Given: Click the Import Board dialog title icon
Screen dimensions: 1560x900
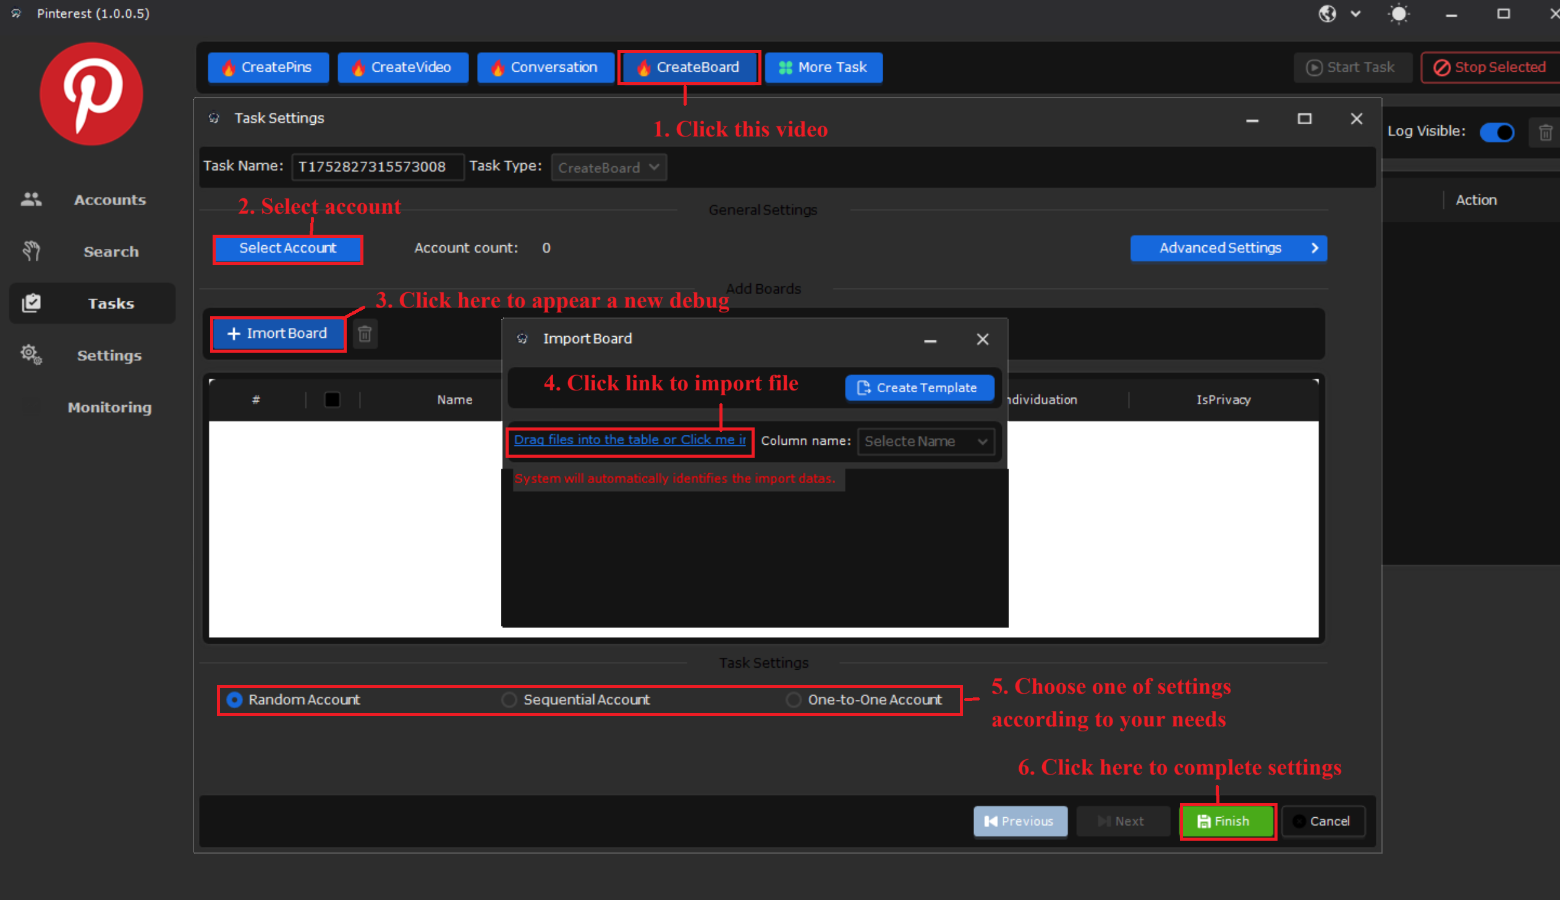Looking at the screenshot, I should point(522,338).
